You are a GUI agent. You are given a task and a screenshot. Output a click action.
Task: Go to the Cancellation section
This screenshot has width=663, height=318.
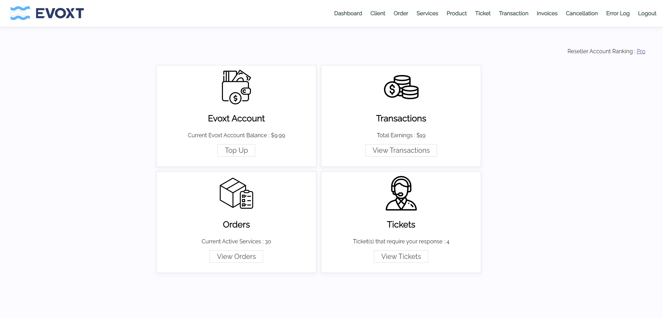click(582, 13)
